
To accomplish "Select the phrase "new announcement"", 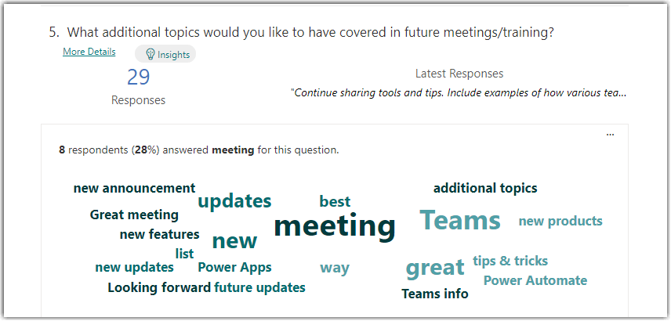I will 134,188.
